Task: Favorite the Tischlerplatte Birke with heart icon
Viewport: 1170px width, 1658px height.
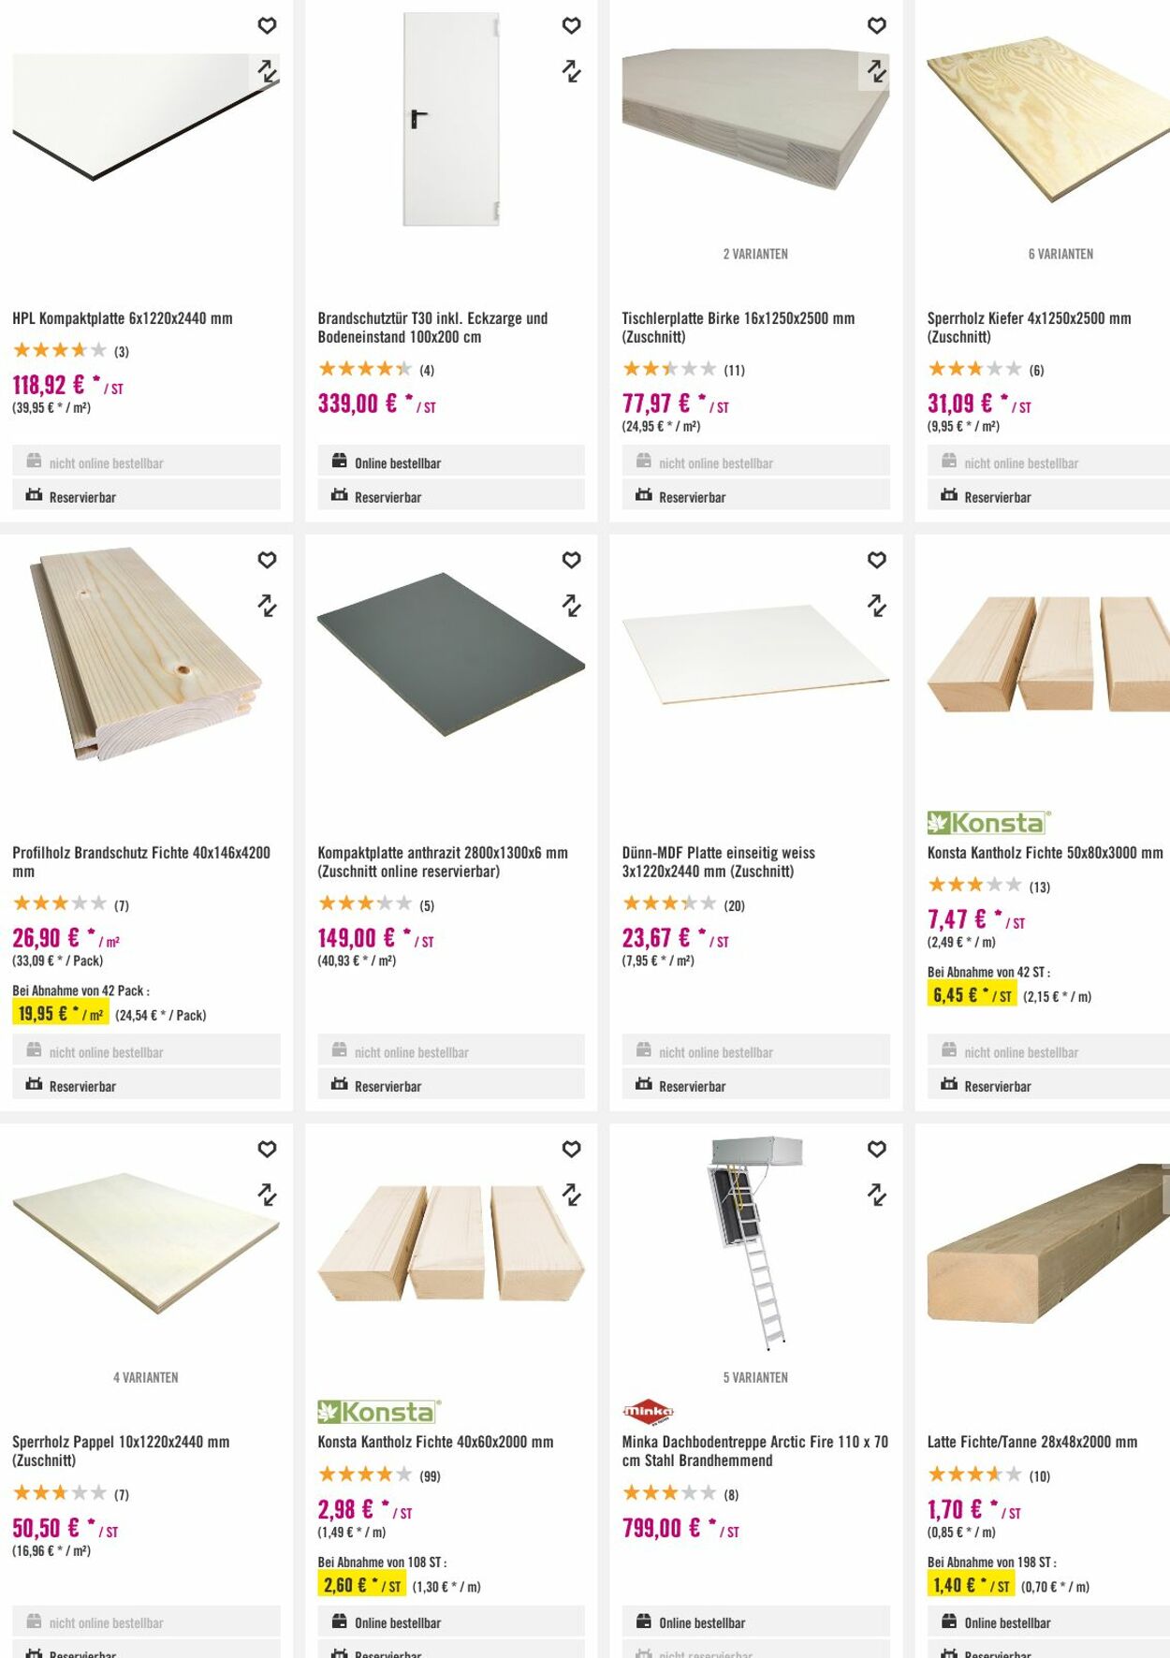Action: [876, 26]
